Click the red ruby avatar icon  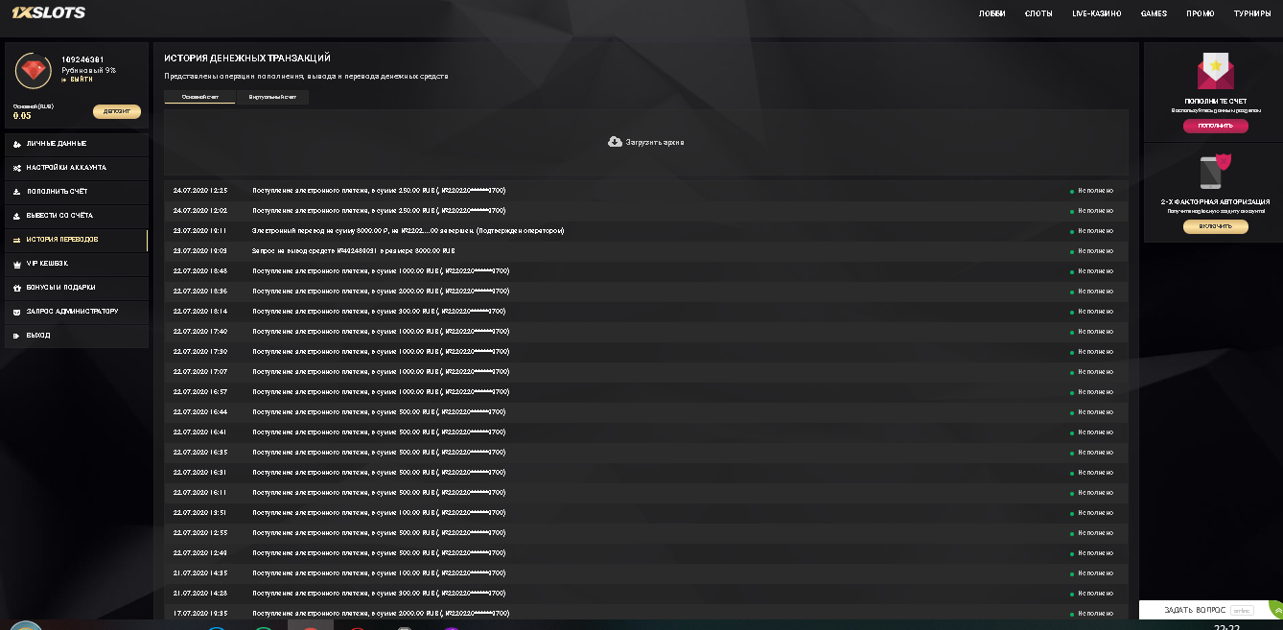34,71
